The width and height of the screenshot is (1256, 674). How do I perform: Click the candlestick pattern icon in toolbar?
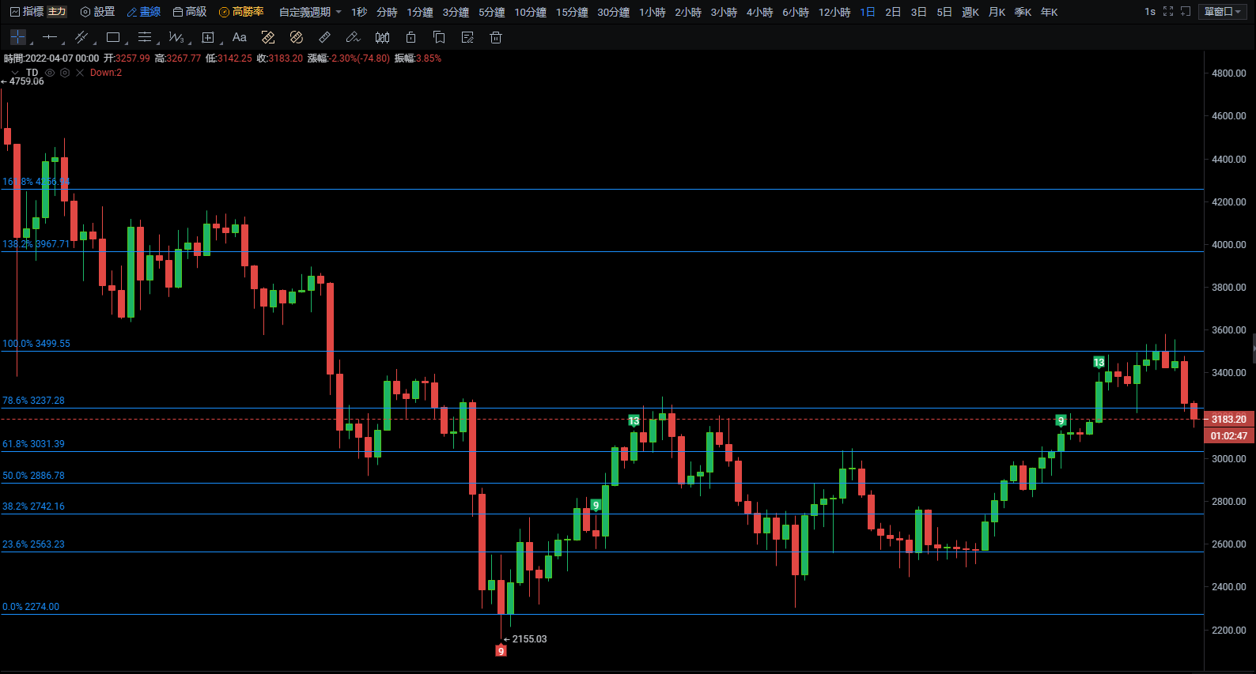pos(382,37)
